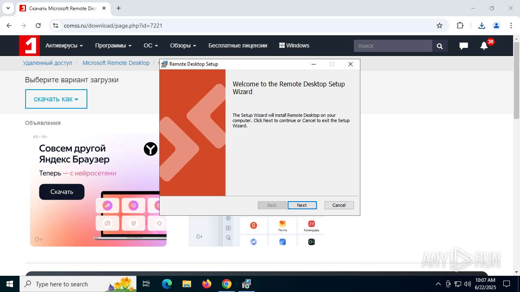Click the Remote Desktop Setup title icon
The height and width of the screenshot is (292, 520).
pos(164,64)
